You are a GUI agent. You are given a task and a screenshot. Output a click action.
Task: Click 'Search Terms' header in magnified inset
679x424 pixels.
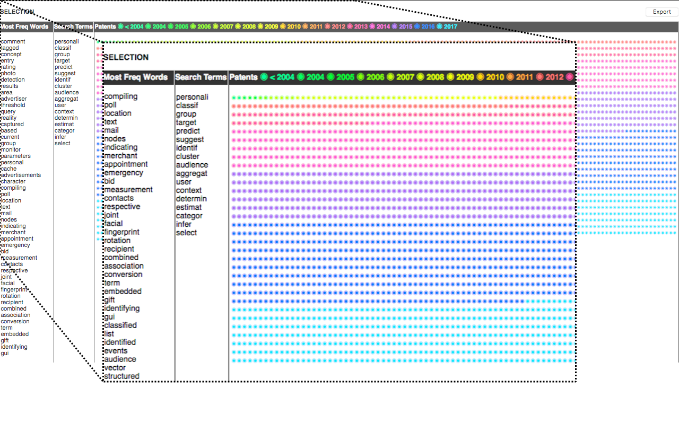click(x=201, y=77)
